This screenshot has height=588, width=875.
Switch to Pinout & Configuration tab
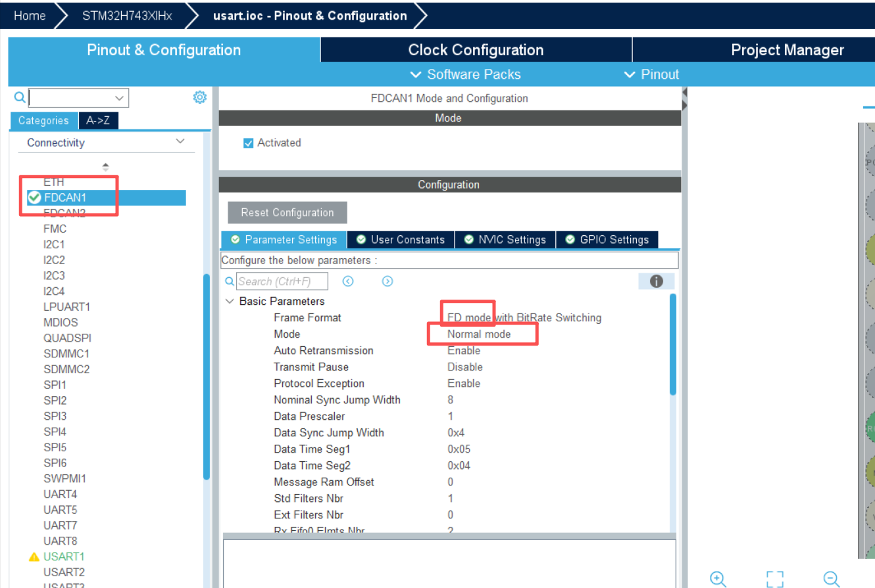point(164,50)
